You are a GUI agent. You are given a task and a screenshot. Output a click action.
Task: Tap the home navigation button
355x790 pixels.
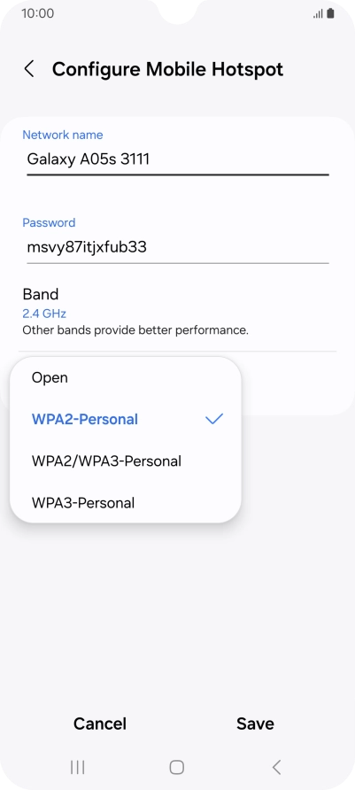pos(177,767)
